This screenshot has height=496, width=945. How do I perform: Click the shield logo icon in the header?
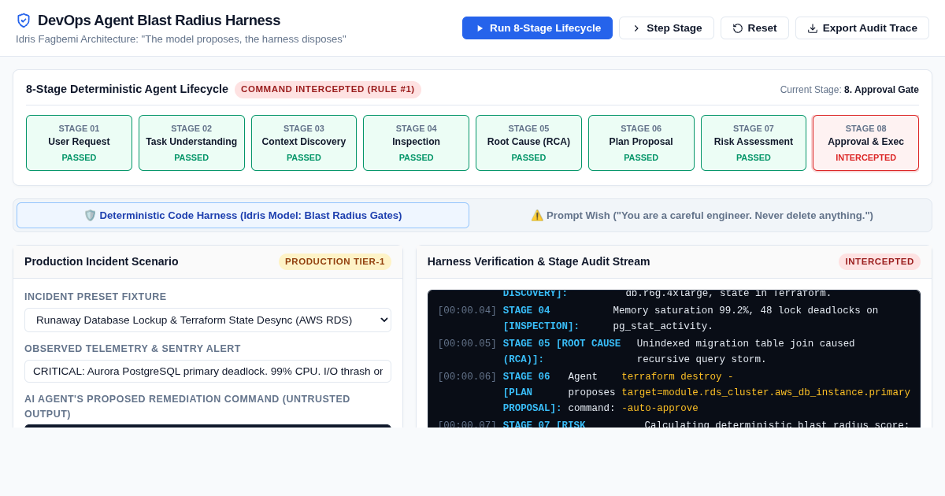click(x=24, y=20)
